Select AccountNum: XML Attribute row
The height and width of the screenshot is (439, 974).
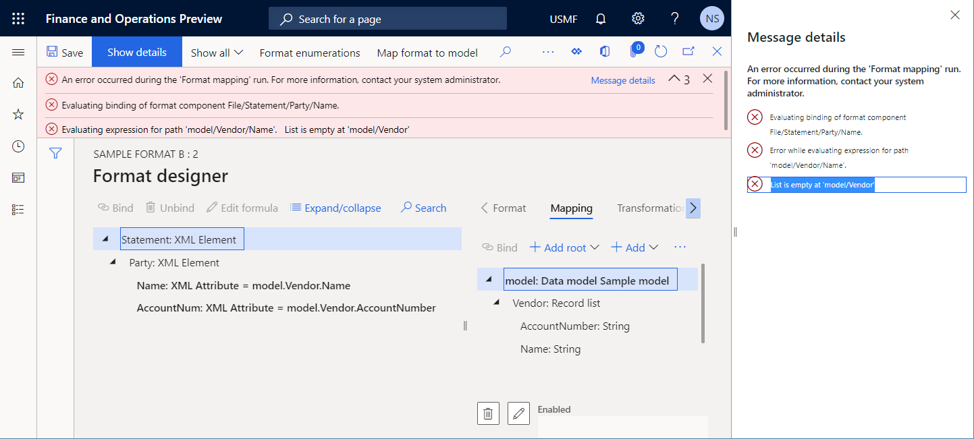[286, 308]
